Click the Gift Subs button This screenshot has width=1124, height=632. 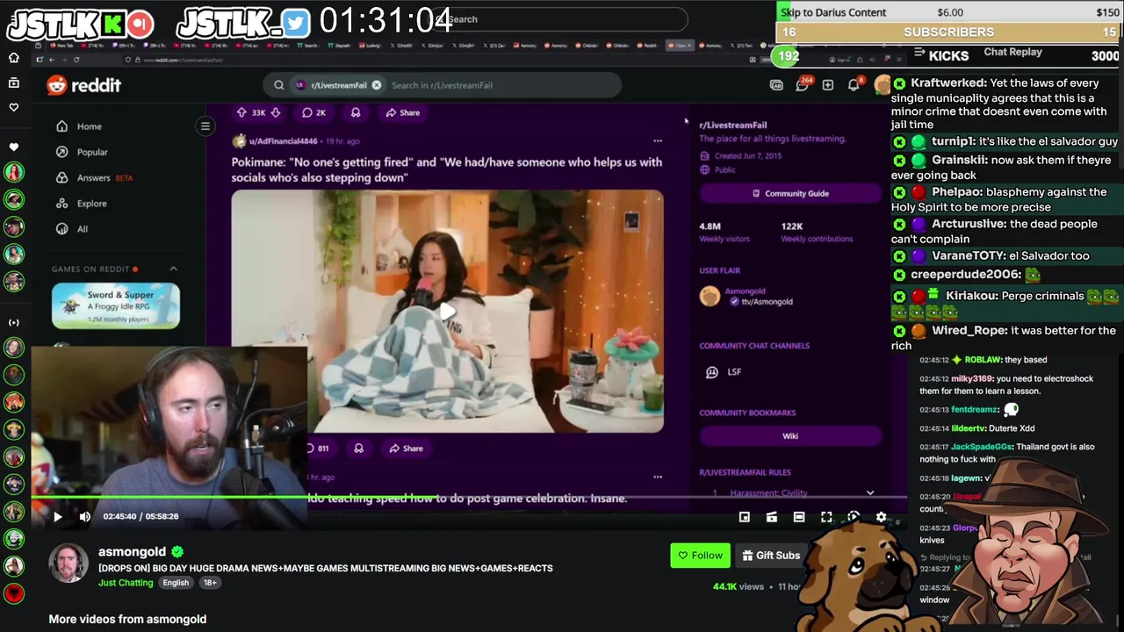771,556
